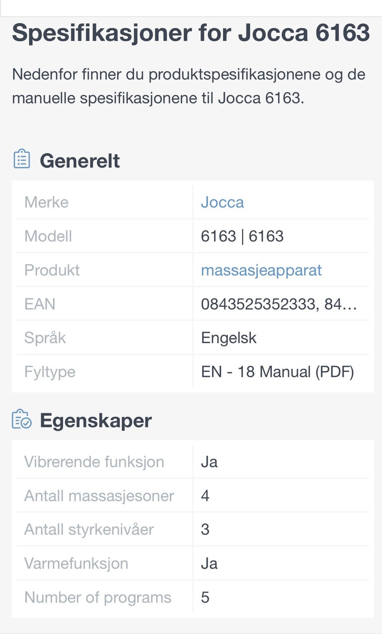Click the Varmefunksjon row label
The width and height of the screenshot is (382, 634).
76,564
